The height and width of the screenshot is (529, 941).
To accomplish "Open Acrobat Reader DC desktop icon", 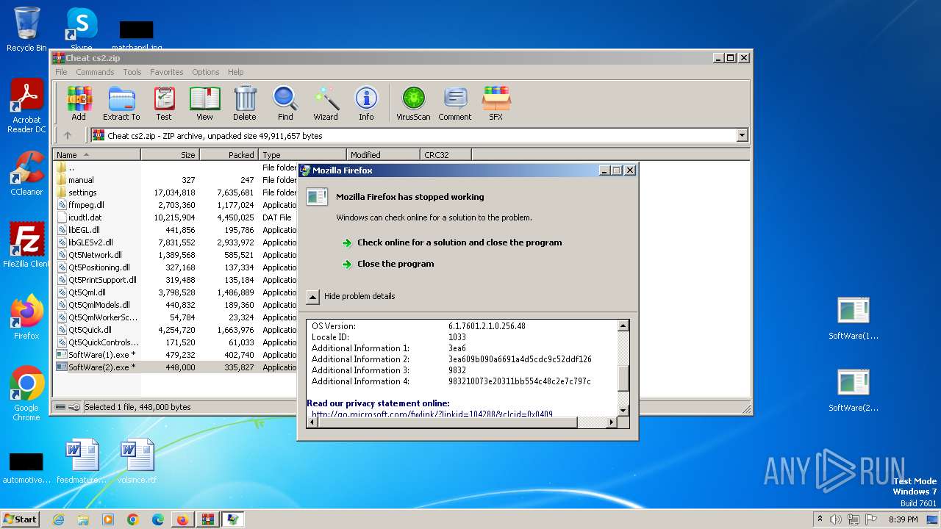I will [26, 107].
